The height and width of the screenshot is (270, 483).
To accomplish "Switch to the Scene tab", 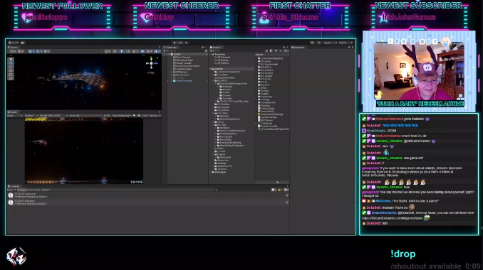I will 13,48.
